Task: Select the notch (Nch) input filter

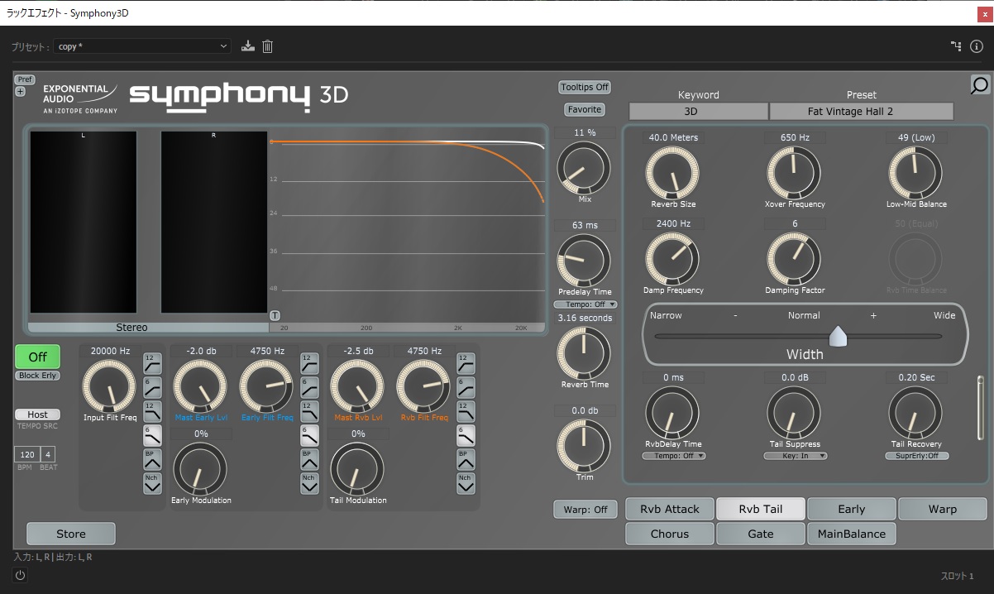Action: (x=152, y=482)
